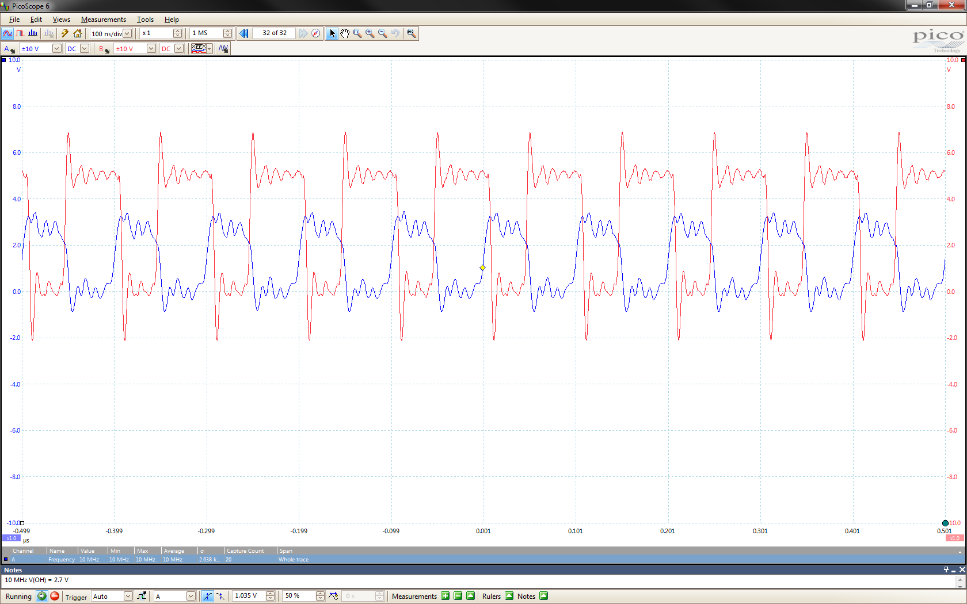Click the Auto setup lightning icon
This screenshot has height=604, width=967.
[x=65, y=33]
